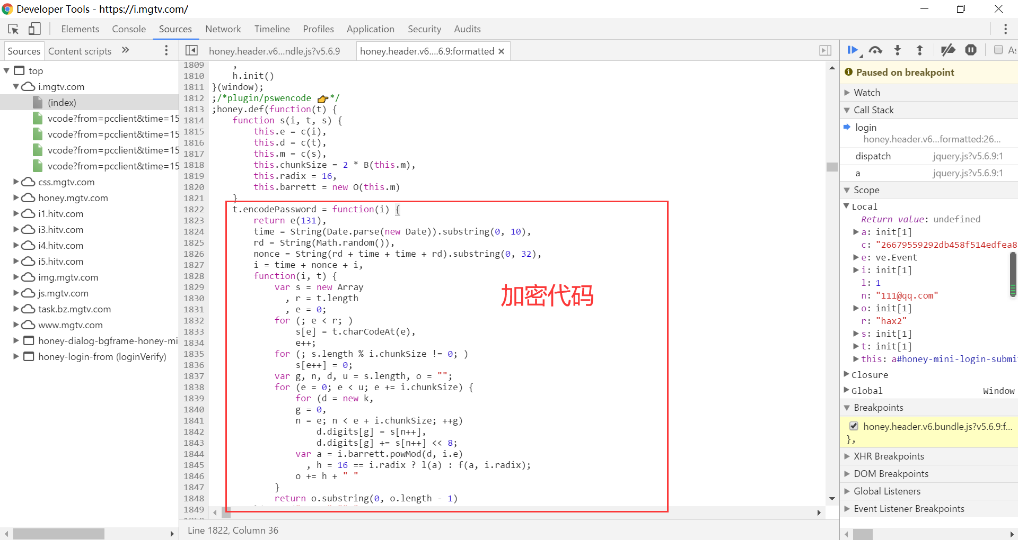
Task: Expand the Global scope group
Action: pos(847,390)
